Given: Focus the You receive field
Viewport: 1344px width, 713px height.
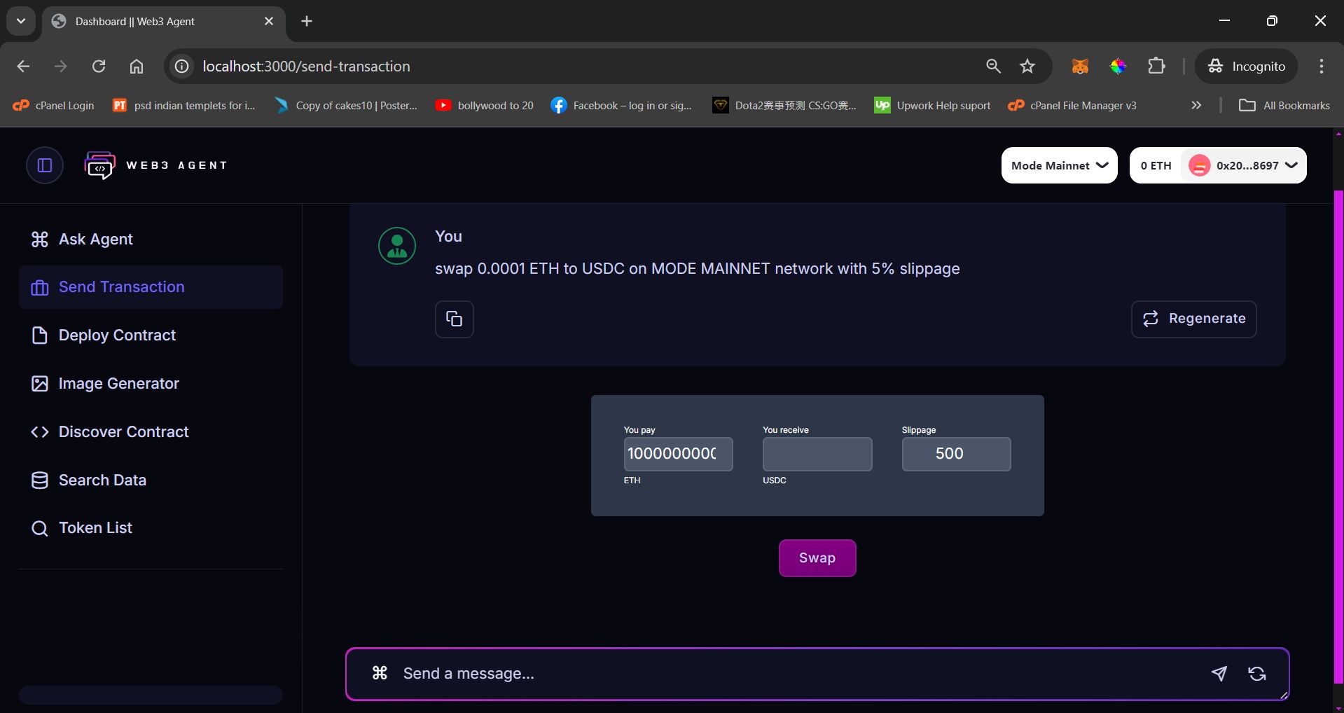Looking at the screenshot, I should coord(817,454).
